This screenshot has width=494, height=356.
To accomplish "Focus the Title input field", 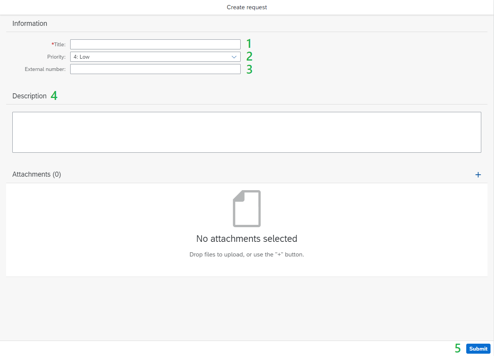I will click(155, 44).
